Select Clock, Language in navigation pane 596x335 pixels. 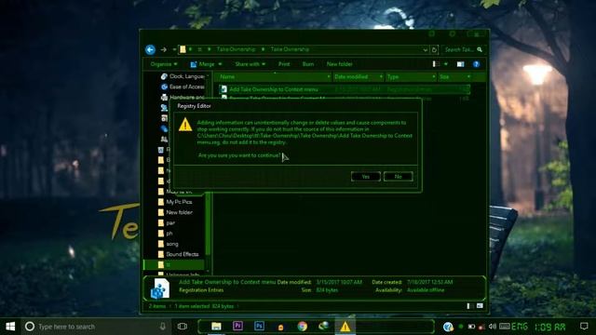(x=183, y=76)
